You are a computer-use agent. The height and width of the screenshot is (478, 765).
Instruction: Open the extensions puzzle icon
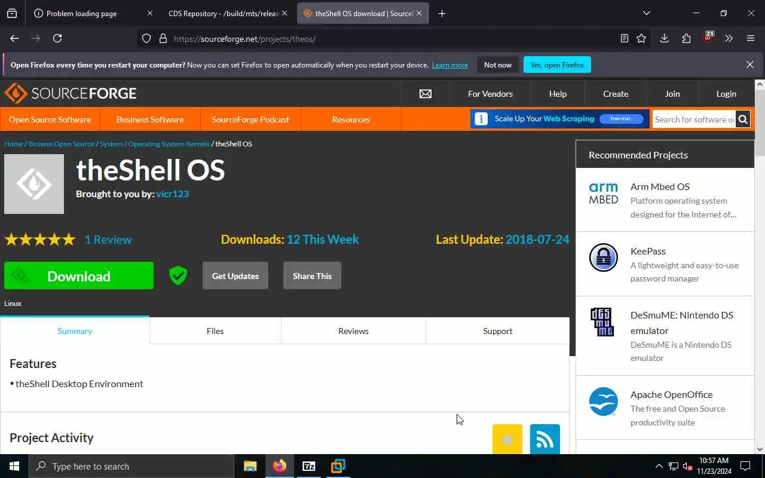coord(686,38)
